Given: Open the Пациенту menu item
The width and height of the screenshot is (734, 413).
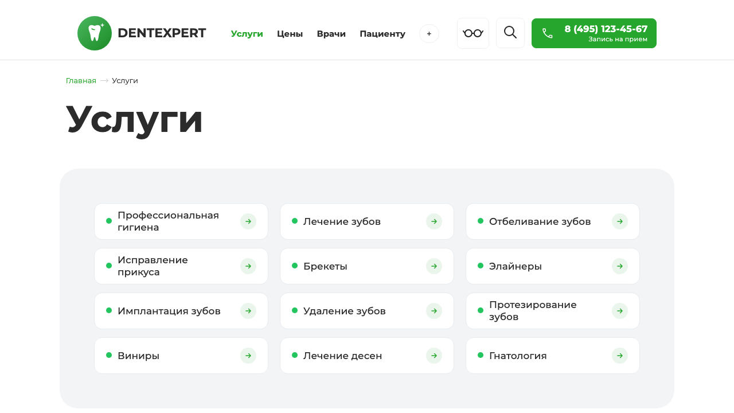Looking at the screenshot, I should (x=382, y=34).
